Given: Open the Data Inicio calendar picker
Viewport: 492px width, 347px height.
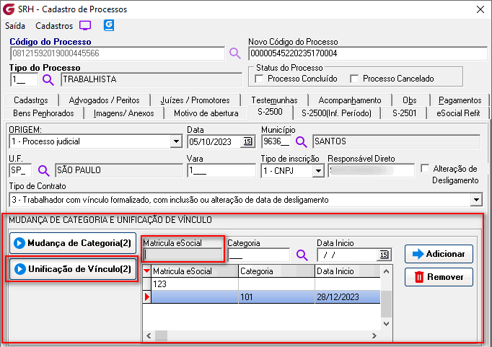Looking at the screenshot, I should [x=383, y=255].
